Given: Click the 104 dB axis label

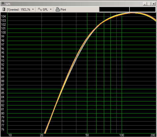Looking at the screenshot, I should [3, 17].
